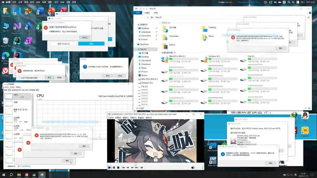Switch Explorer to large icons view toggle
Image resolution: width=317 pixels, height=178 pixels.
tap(309, 108)
